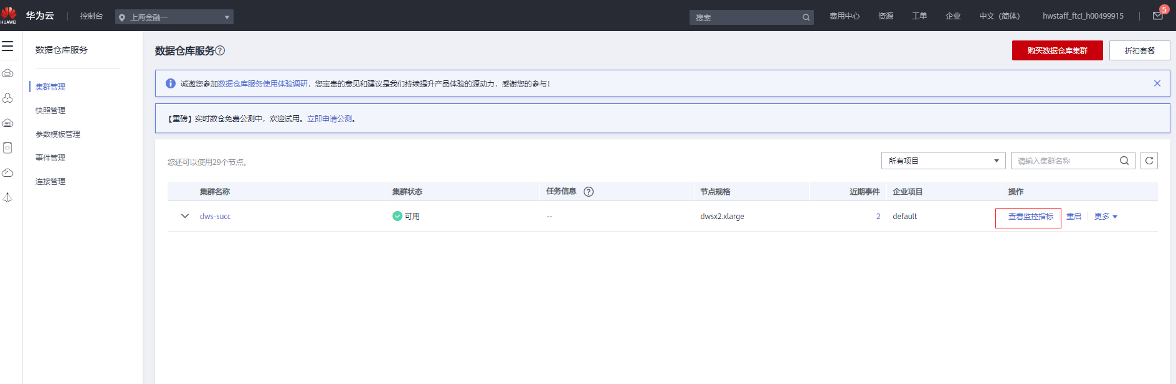1176x384 pixels.
Task: Click the sailboat-shaped sidebar icon
Action: pyautogui.click(x=7, y=197)
